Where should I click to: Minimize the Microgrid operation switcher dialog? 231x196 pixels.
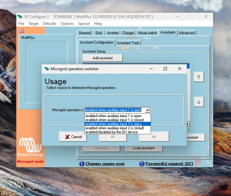[151, 69]
